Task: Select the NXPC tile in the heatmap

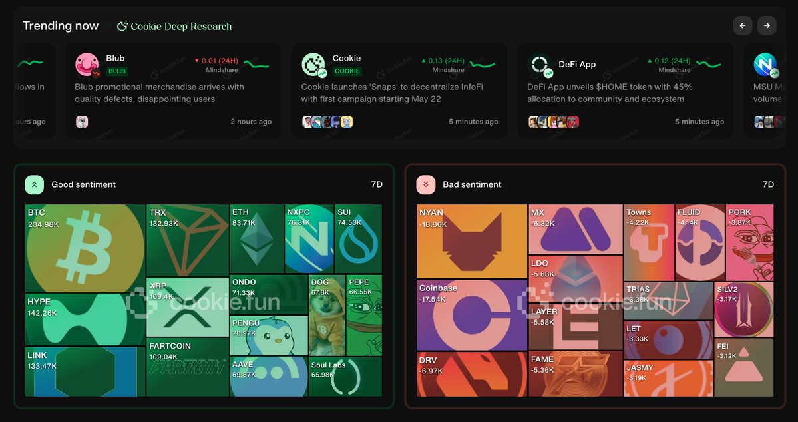Action: tap(309, 239)
